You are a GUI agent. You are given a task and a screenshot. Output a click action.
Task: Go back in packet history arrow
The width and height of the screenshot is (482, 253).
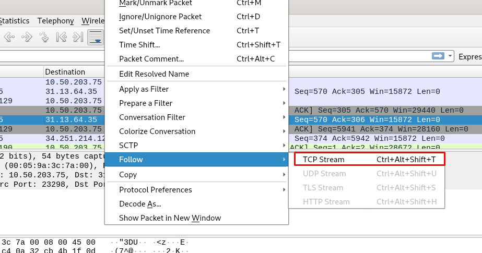click(x=9, y=37)
